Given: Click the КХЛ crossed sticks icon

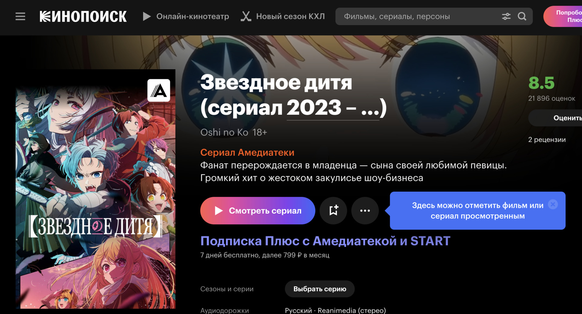Looking at the screenshot, I should coord(246,16).
